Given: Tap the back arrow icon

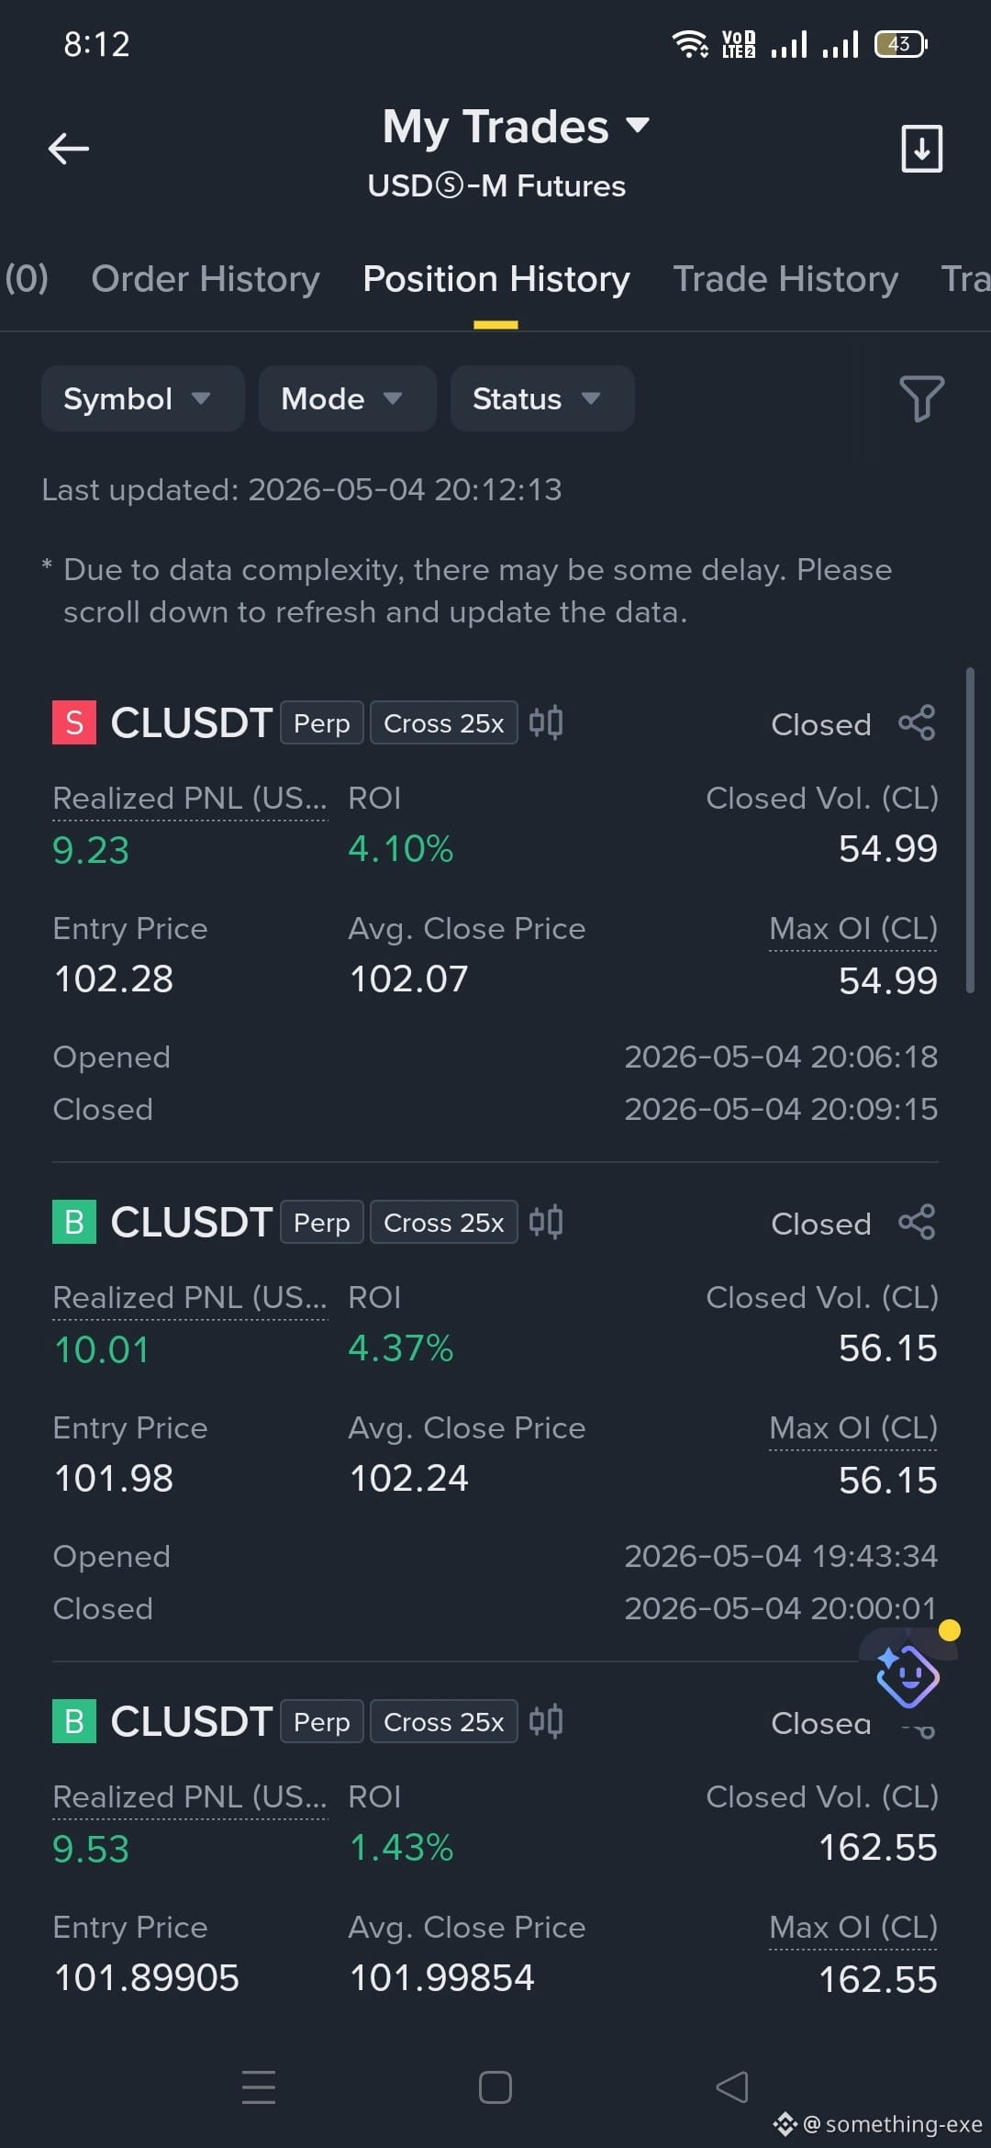Looking at the screenshot, I should tap(69, 148).
